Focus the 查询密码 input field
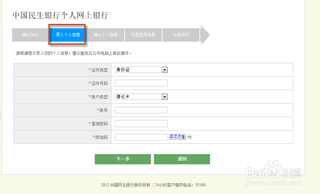Screen dimensions: 320x194 (x=141, y=124)
